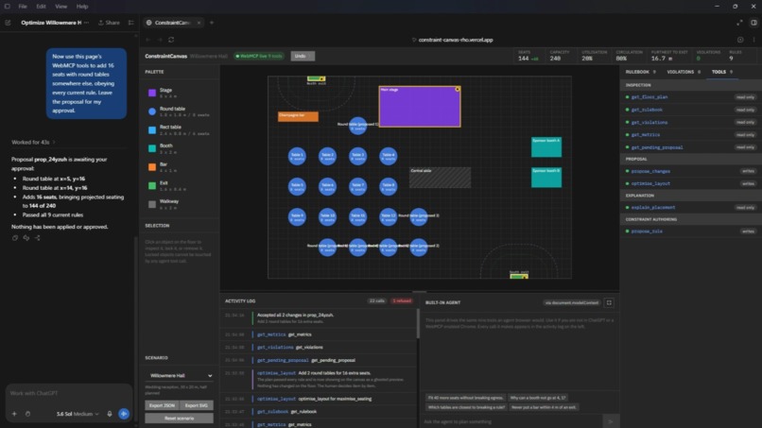Open the View menu
The image size is (762, 428).
pos(61,7)
